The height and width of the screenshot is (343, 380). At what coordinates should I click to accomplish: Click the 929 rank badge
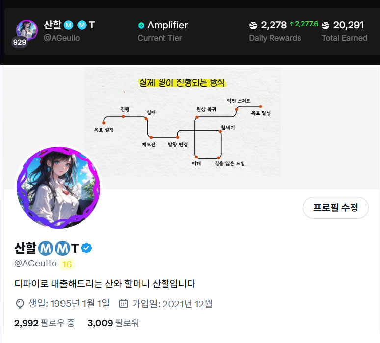(20, 42)
